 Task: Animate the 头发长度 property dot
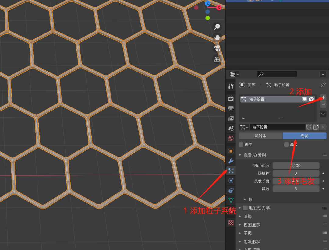coord(323,181)
